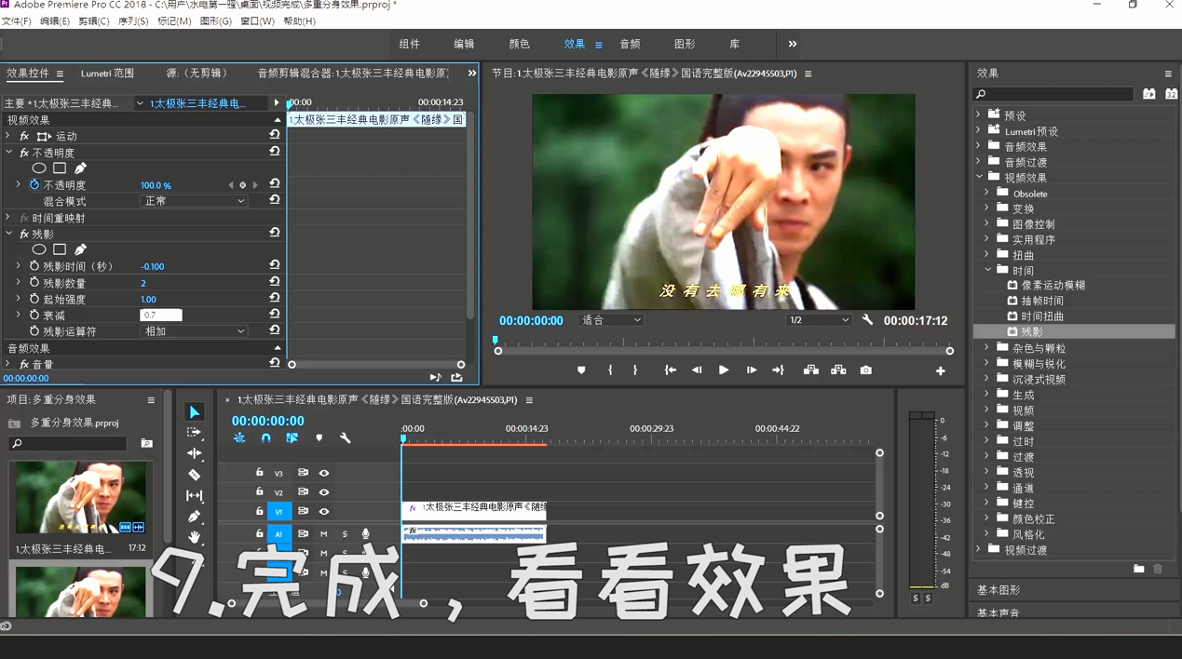
Task: Toggle V3 track output eye
Action: click(x=324, y=473)
